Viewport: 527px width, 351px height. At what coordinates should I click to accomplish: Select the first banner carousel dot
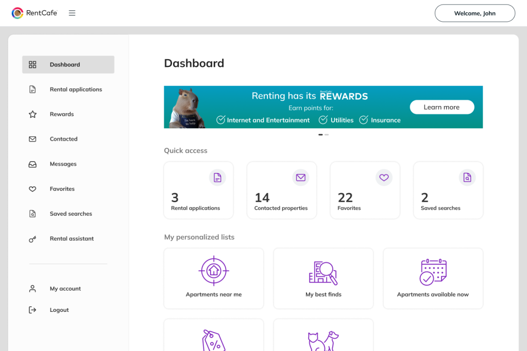tap(320, 135)
